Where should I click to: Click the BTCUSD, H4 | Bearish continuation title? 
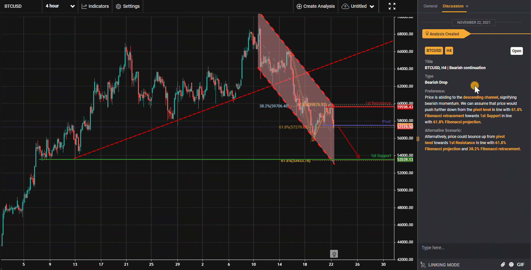(x=455, y=68)
